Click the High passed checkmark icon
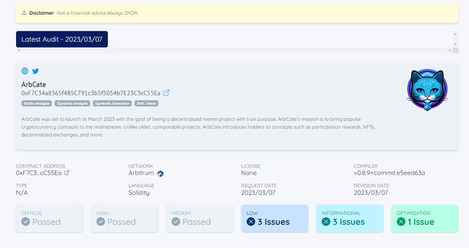Screen dimensions: 469x248 [101, 222]
